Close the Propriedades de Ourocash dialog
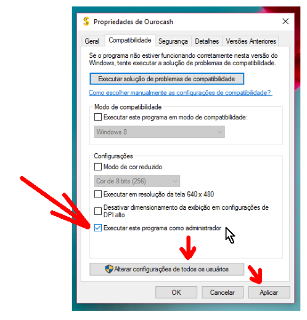 (285, 21)
